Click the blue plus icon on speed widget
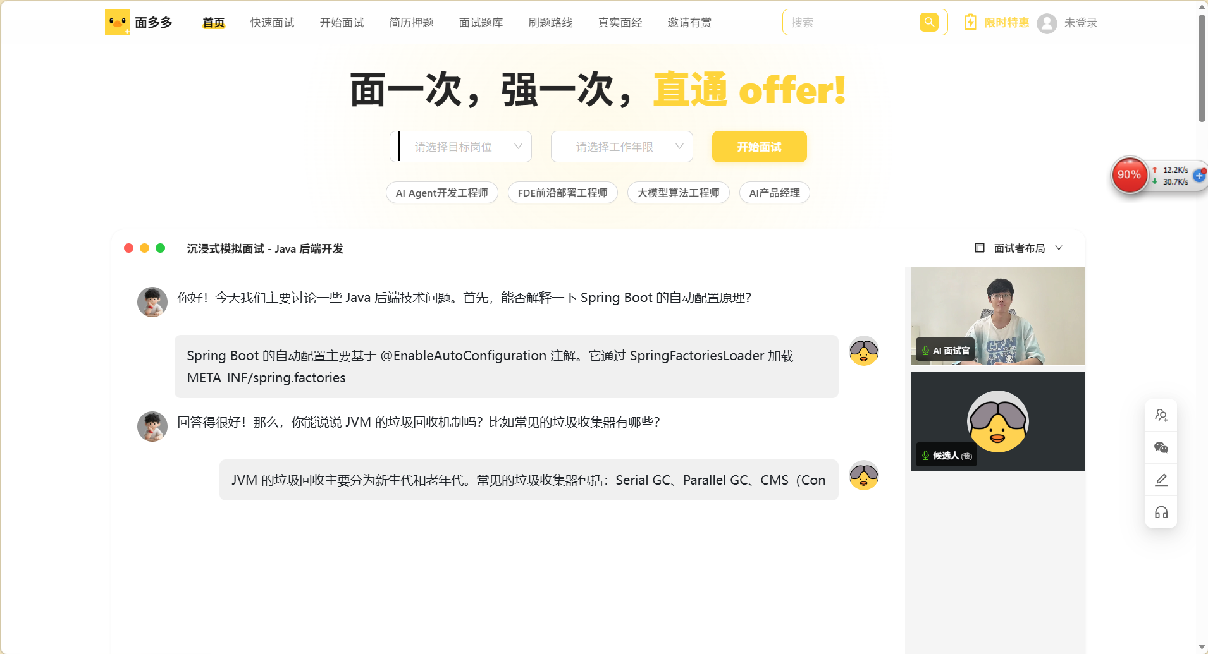 tap(1199, 176)
